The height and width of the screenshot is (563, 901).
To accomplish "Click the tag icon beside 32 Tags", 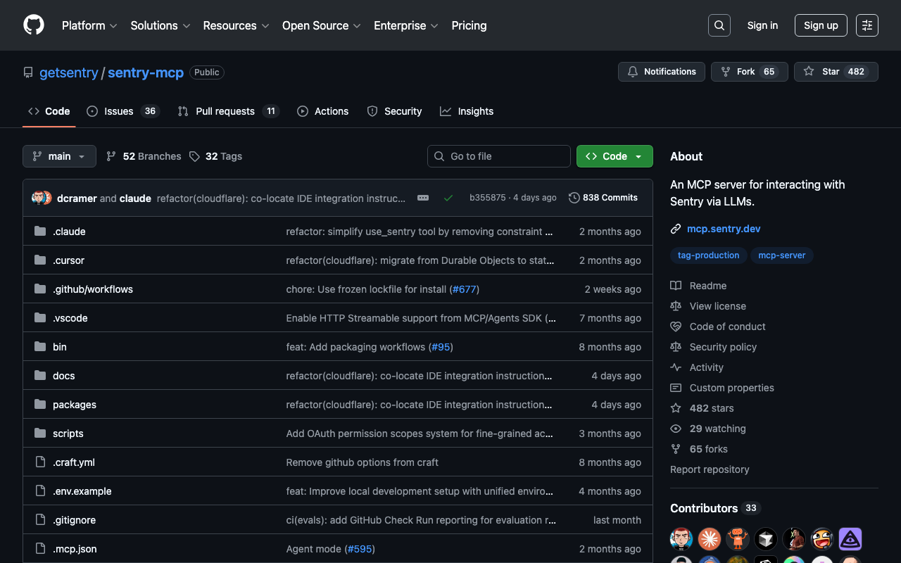I will click(195, 156).
